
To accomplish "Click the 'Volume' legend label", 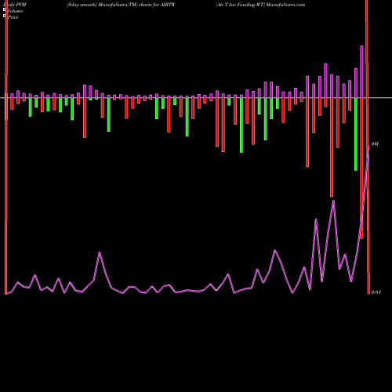I will tap(15, 11).
